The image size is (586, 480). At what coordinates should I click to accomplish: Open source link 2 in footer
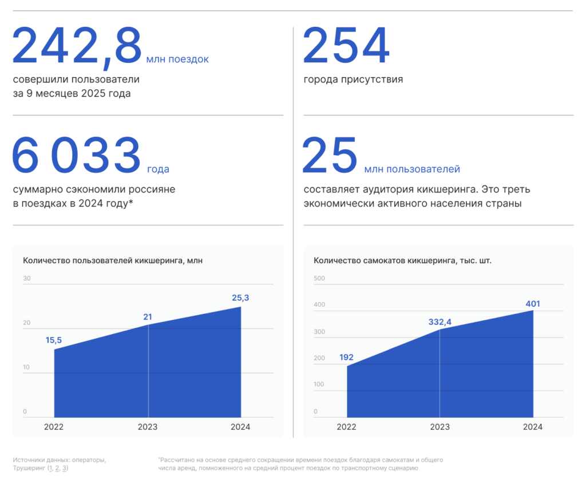pos(57,468)
